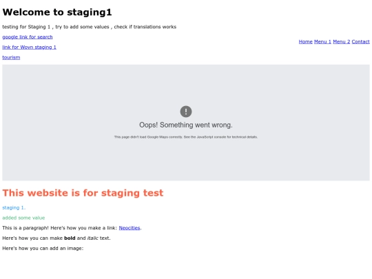Screen dimensions: 372x279
Task: Click the Welcome to staging1 heading
Action: (57, 12)
